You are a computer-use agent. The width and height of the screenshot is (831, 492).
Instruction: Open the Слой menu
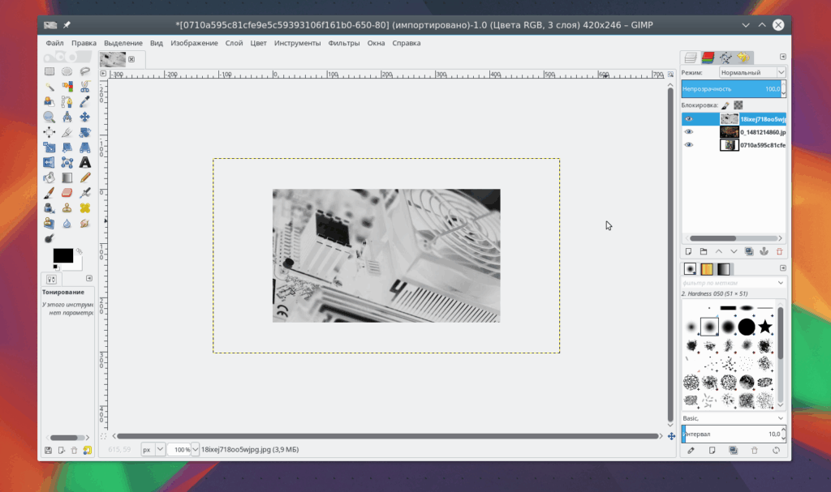click(x=234, y=44)
